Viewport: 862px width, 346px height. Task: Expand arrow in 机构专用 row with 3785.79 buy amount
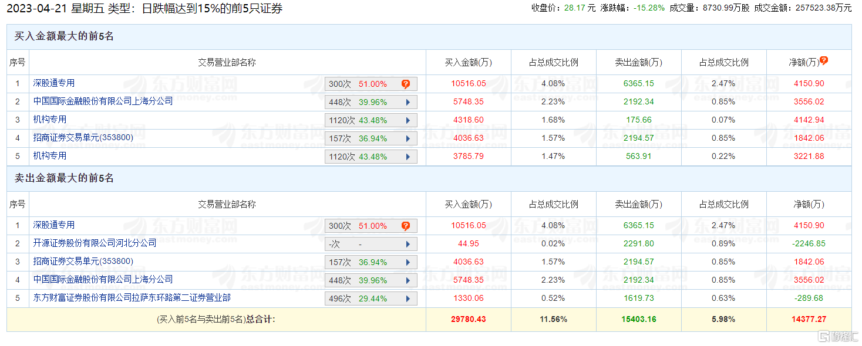pyautogui.click(x=408, y=157)
